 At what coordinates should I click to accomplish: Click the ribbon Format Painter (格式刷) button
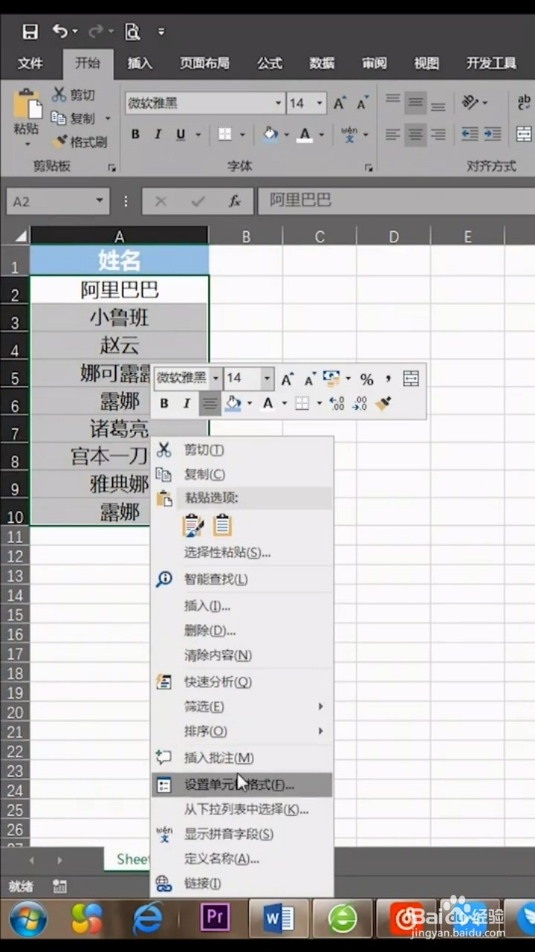click(79, 141)
